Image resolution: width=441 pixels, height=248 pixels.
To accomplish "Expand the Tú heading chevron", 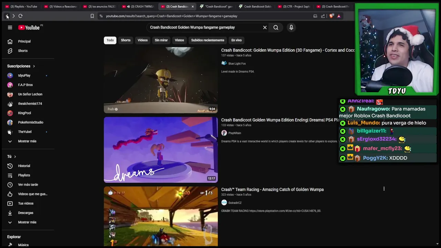I will (x=15, y=157).
